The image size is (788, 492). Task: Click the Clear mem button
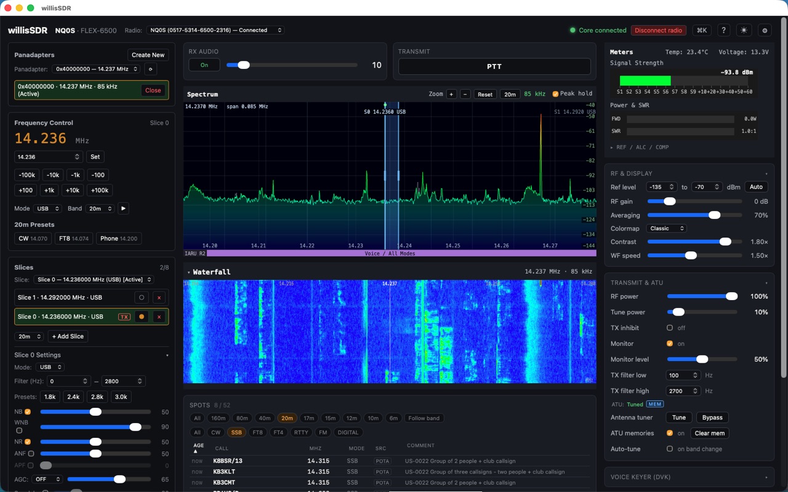(710, 433)
